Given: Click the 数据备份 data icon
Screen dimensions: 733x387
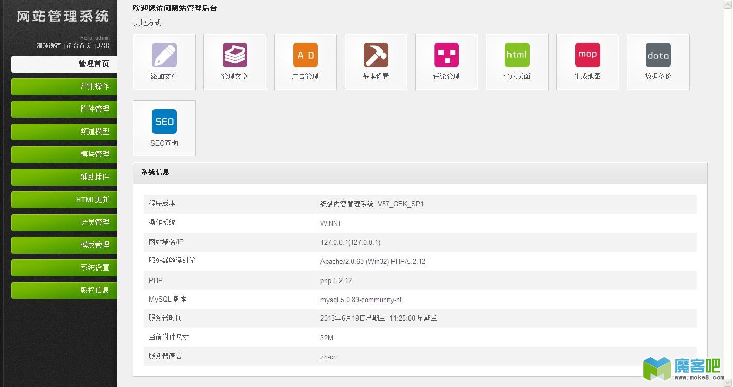Looking at the screenshot, I should tap(658, 55).
